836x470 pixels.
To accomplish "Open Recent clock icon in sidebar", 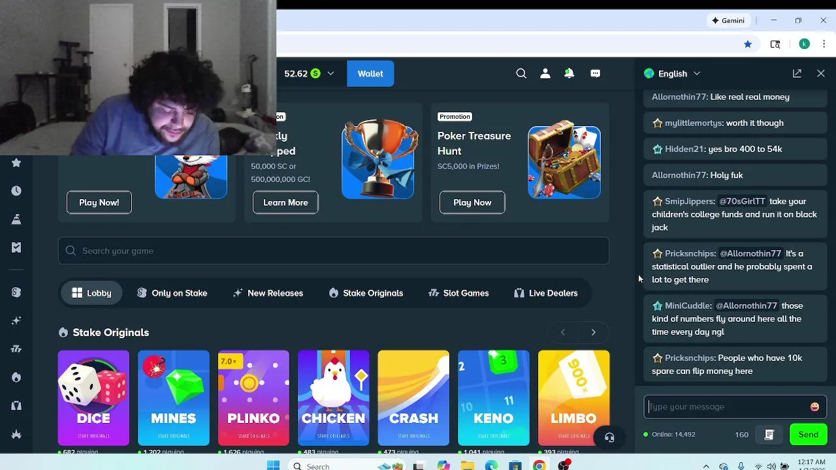I will coord(16,191).
